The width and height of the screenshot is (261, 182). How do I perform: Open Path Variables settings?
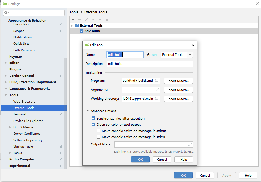pos(24,50)
